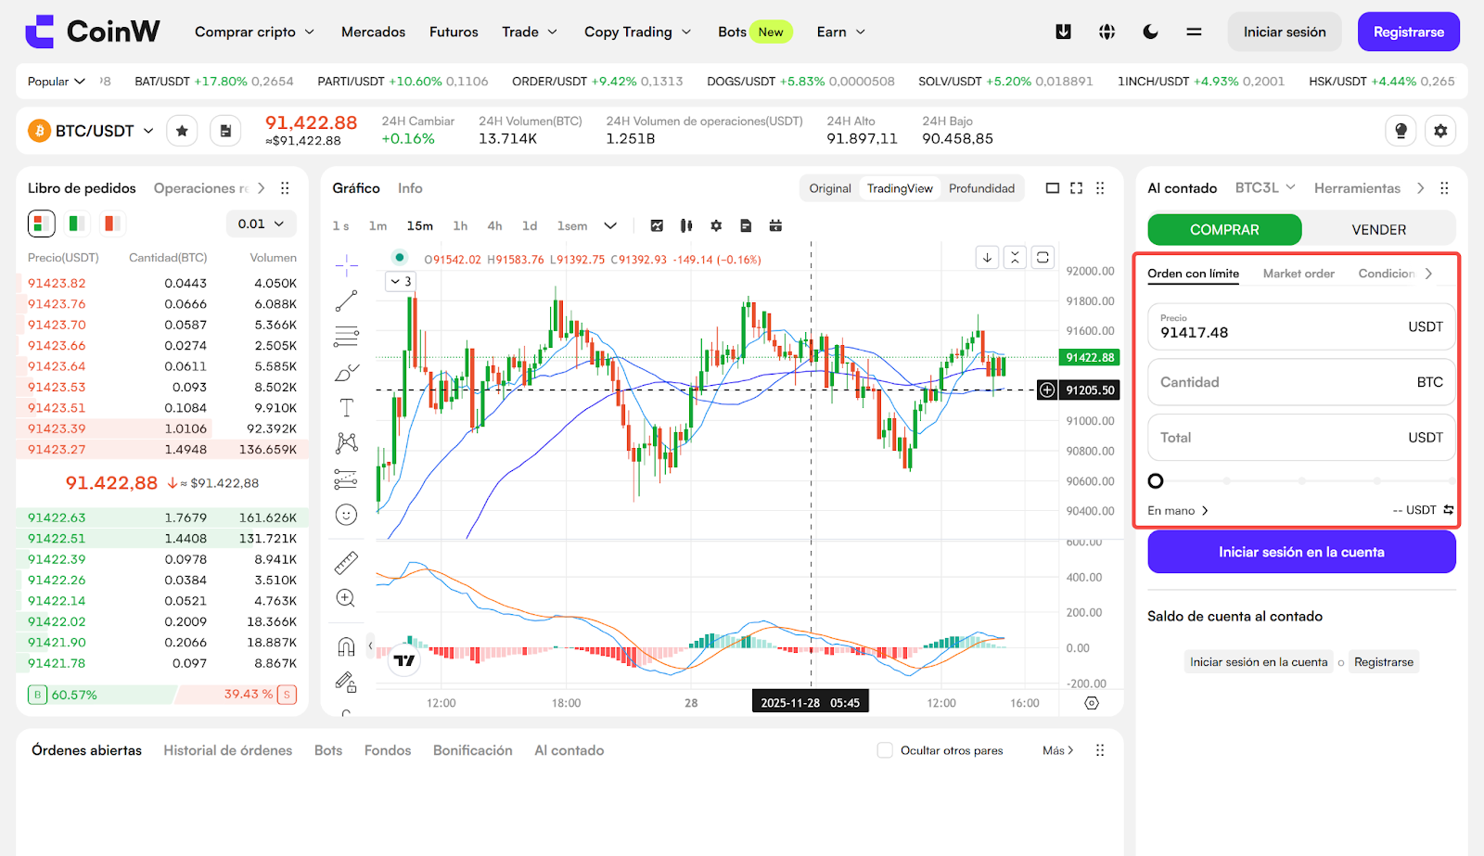Switch to the Historial de órdenes tab
1484x856 pixels.
[x=228, y=750]
